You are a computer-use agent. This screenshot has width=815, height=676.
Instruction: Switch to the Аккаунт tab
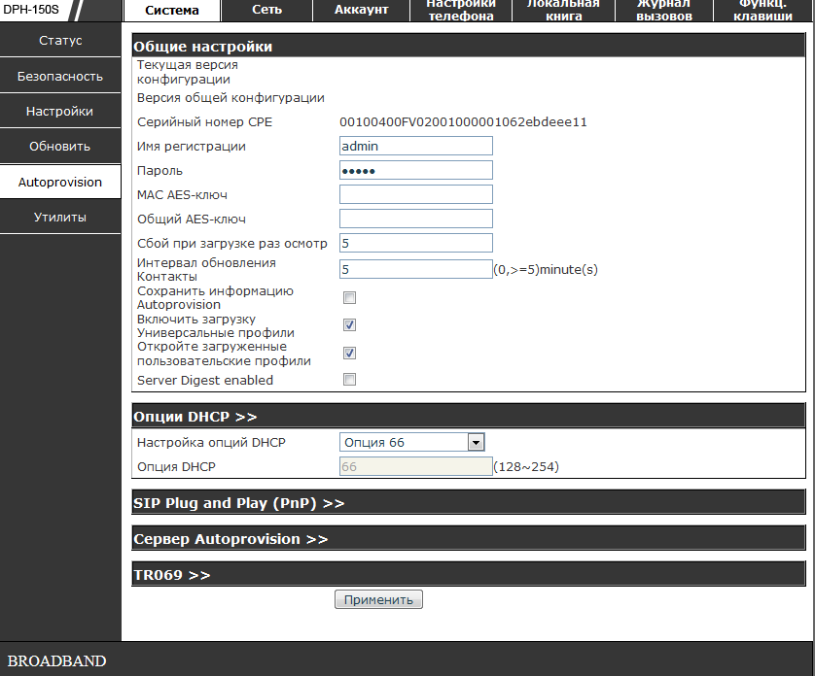pyautogui.click(x=361, y=11)
